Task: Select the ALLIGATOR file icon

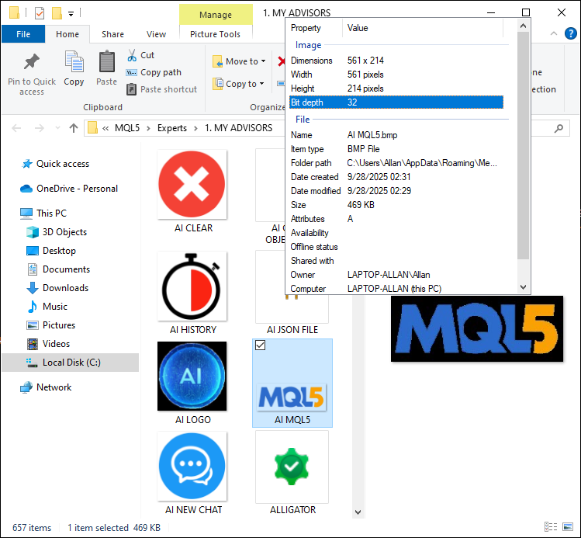Action: point(292,467)
